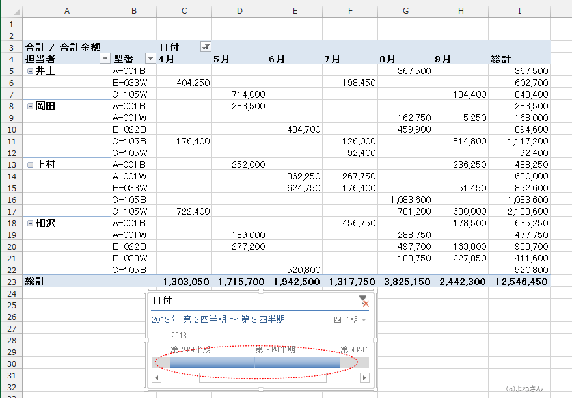Select column I header
The image size is (572, 398).
click(x=519, y=11)
